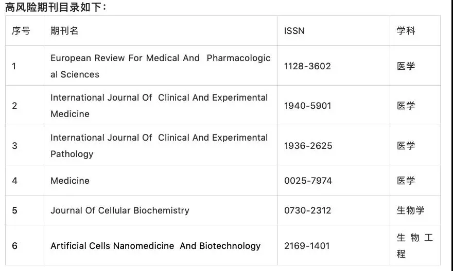Select ISSN 1940-5901 cell
The height and width of the screenshot is (271, 453).
(307, 106)
